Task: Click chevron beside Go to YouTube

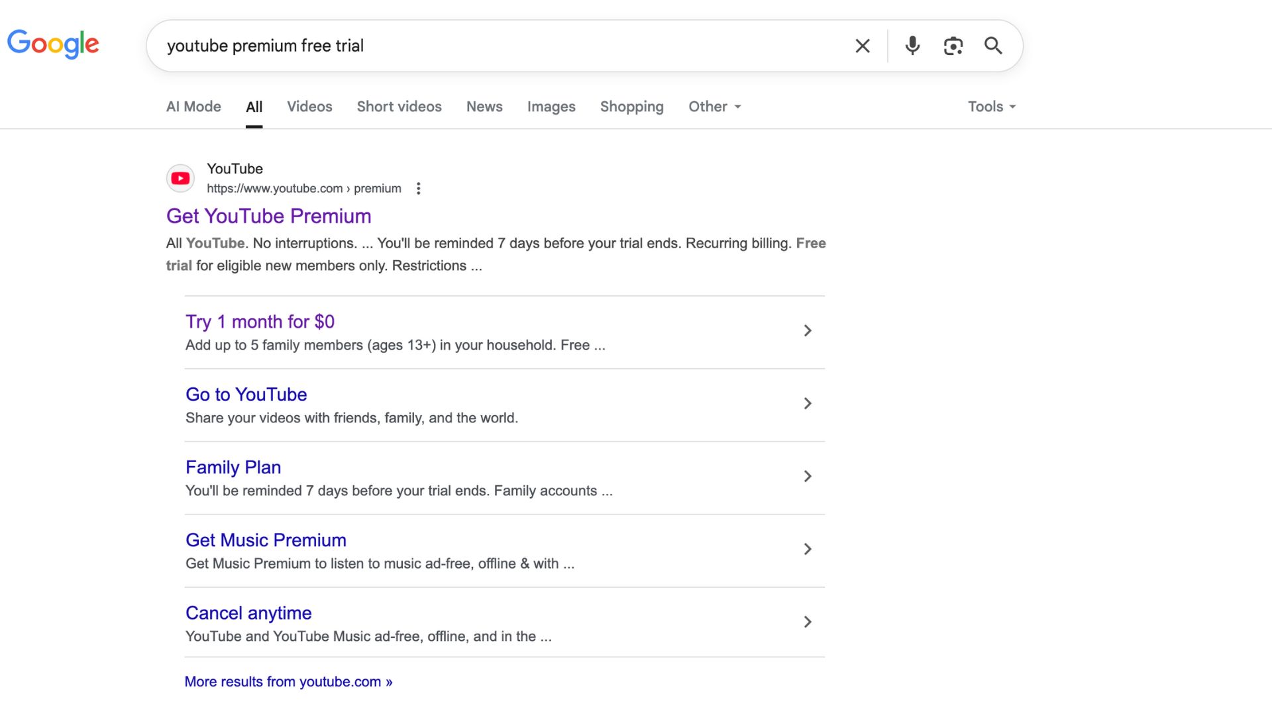Action: (x=808, y=403)
